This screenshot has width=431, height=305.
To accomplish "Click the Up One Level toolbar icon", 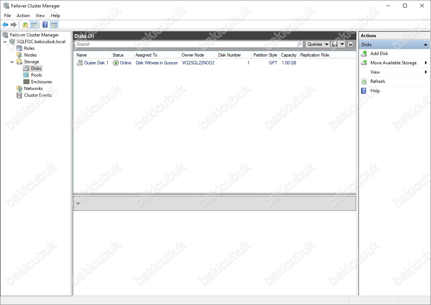I will click(25, 25).
